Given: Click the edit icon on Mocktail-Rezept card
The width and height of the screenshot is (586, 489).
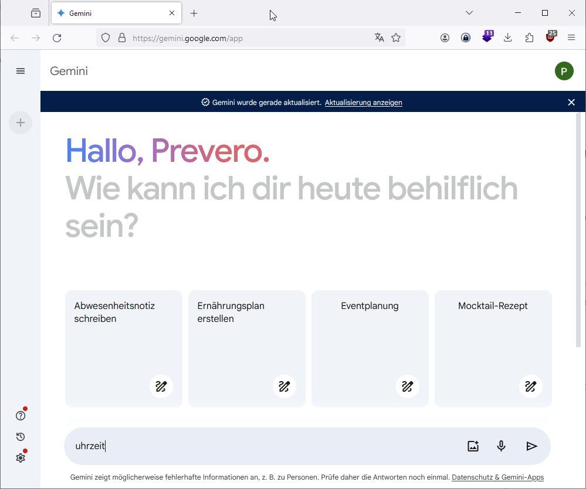Looking at the screenshot, I should (531, 386).
